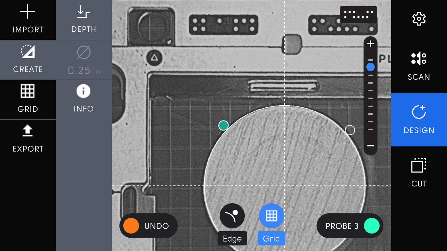This screenshot has height=251, width=447.
Task: Switch to Cut mode tab
Action: (419, 173)
